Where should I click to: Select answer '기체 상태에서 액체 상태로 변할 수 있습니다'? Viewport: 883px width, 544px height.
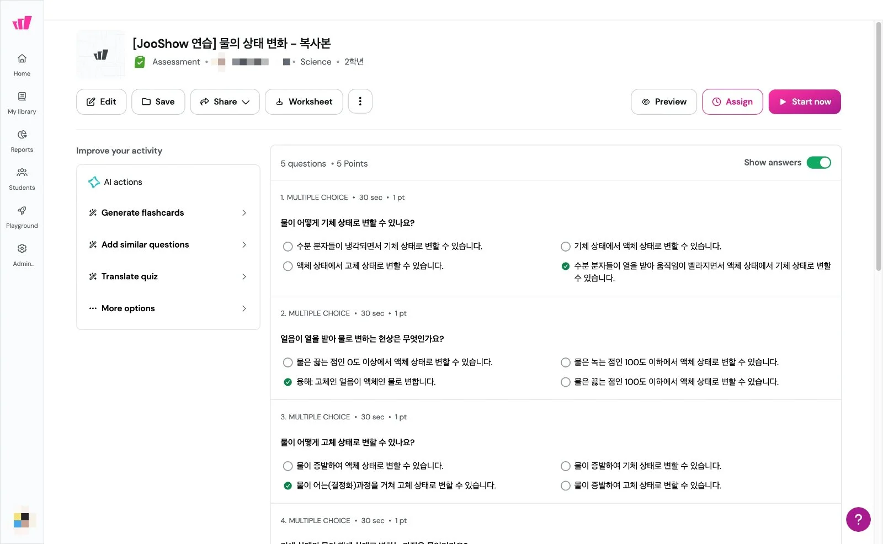[x=641, y=246]
